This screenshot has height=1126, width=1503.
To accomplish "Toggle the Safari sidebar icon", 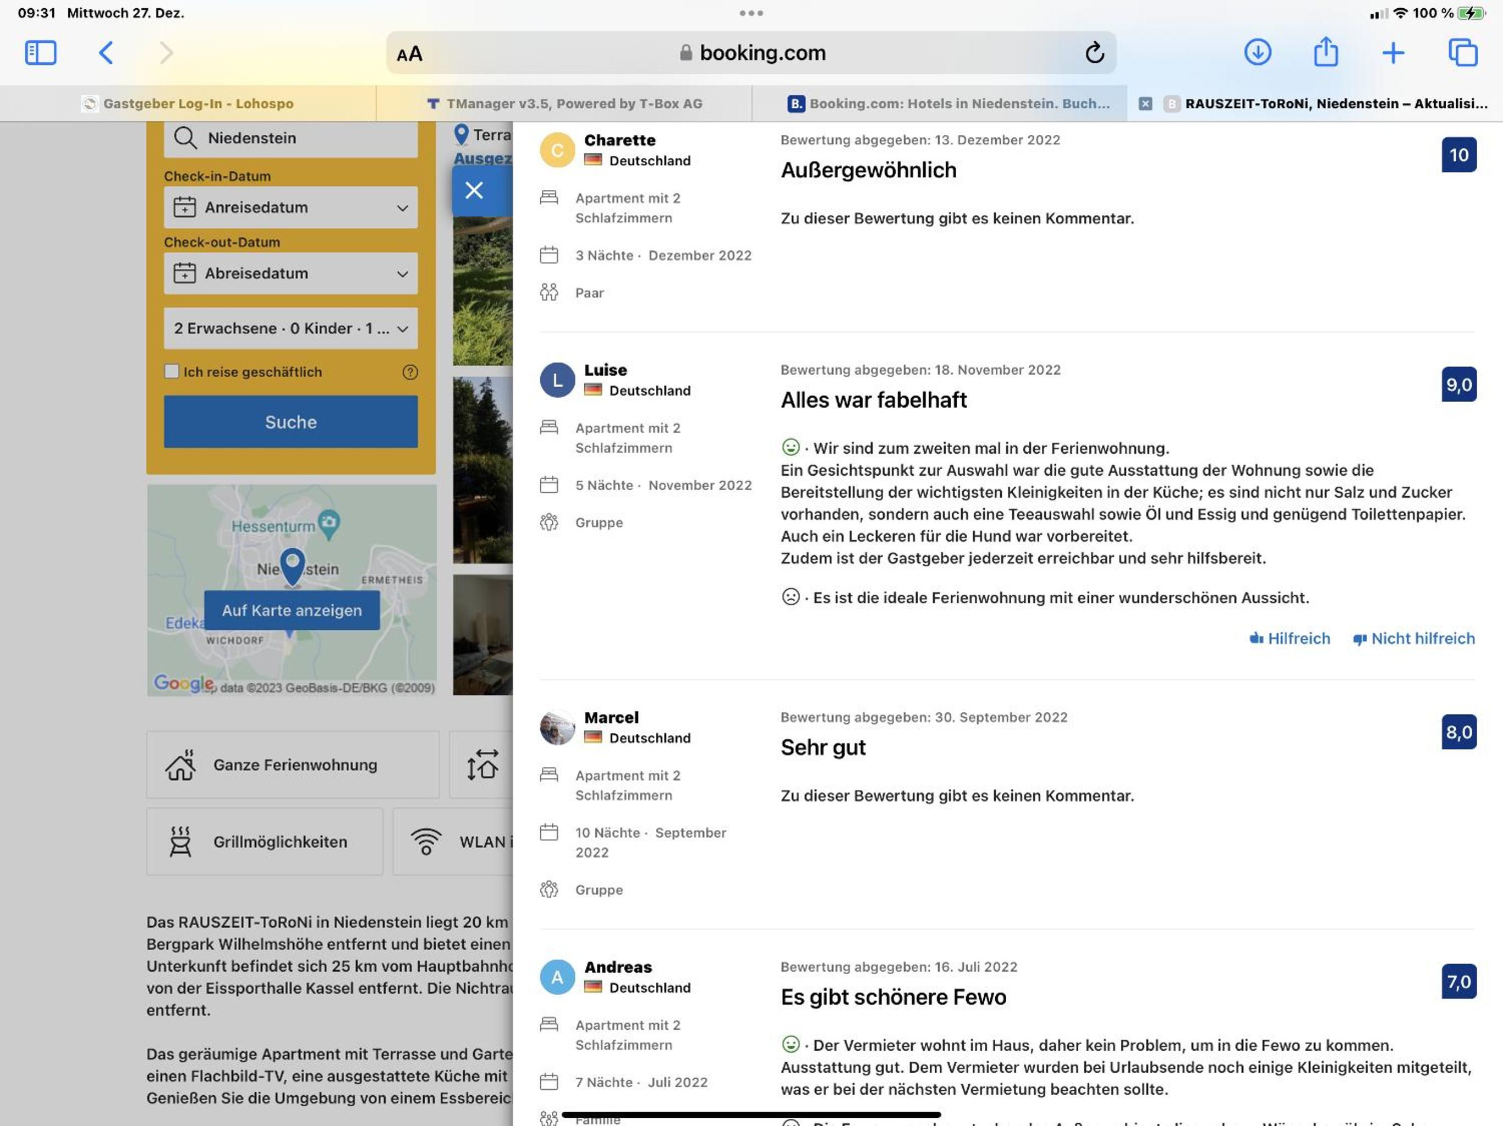I will (x=40, y=52).
